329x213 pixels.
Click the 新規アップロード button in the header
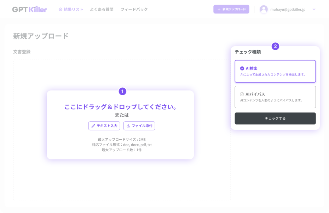(231, 9)
